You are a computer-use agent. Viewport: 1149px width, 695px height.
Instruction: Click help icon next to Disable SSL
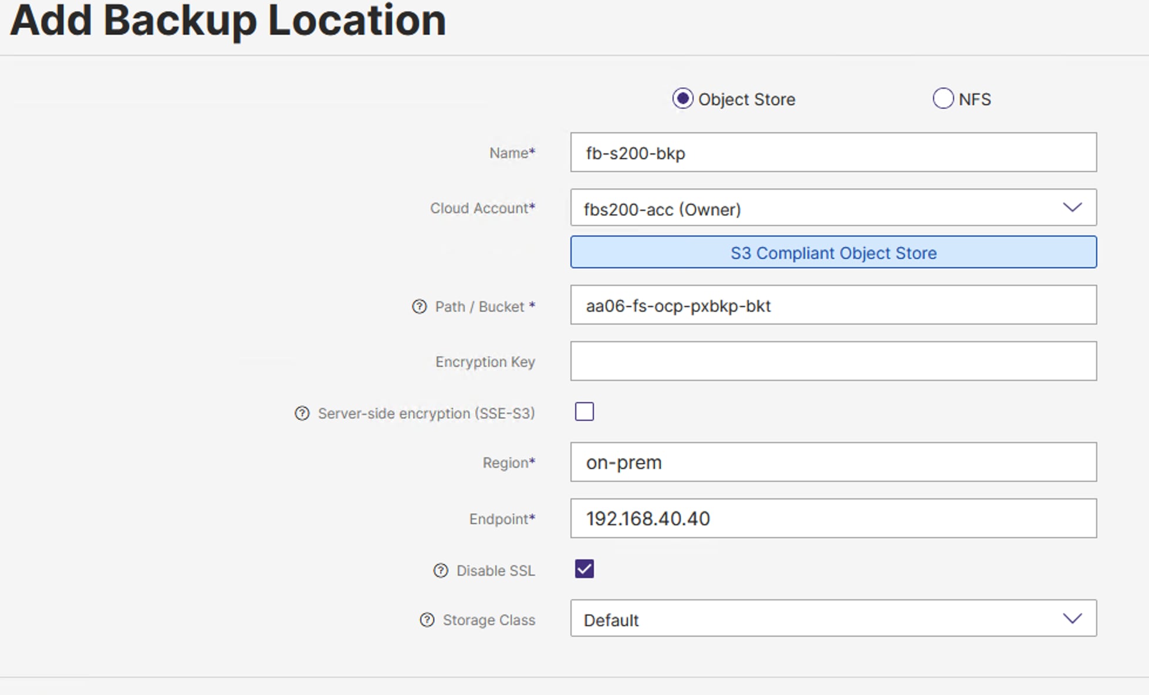click(x=440, y=571)
